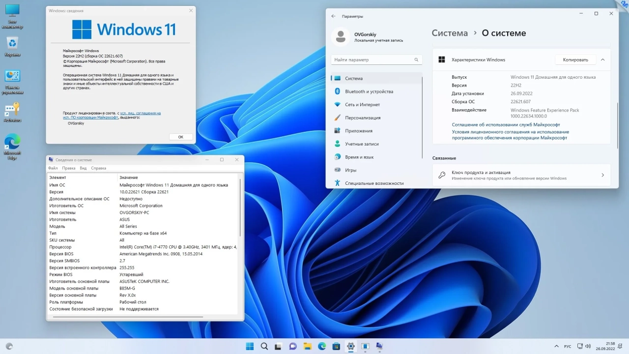629x354 pixels.
Task: Select the Модель основной платы row
Action: pyautogui.click(x=143, y=288)
